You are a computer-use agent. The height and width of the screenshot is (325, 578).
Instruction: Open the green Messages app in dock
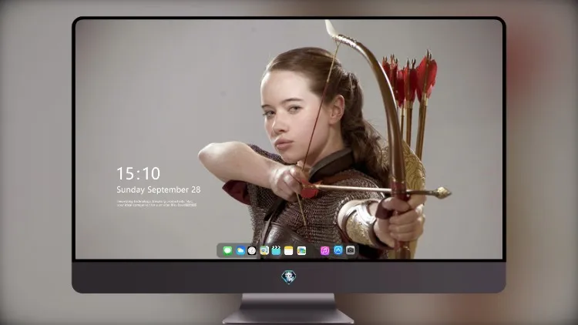point(227,250)
